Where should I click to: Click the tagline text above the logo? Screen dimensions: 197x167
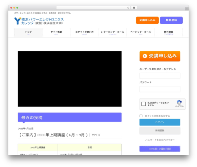pyautogui.click(x=43, y=13)
